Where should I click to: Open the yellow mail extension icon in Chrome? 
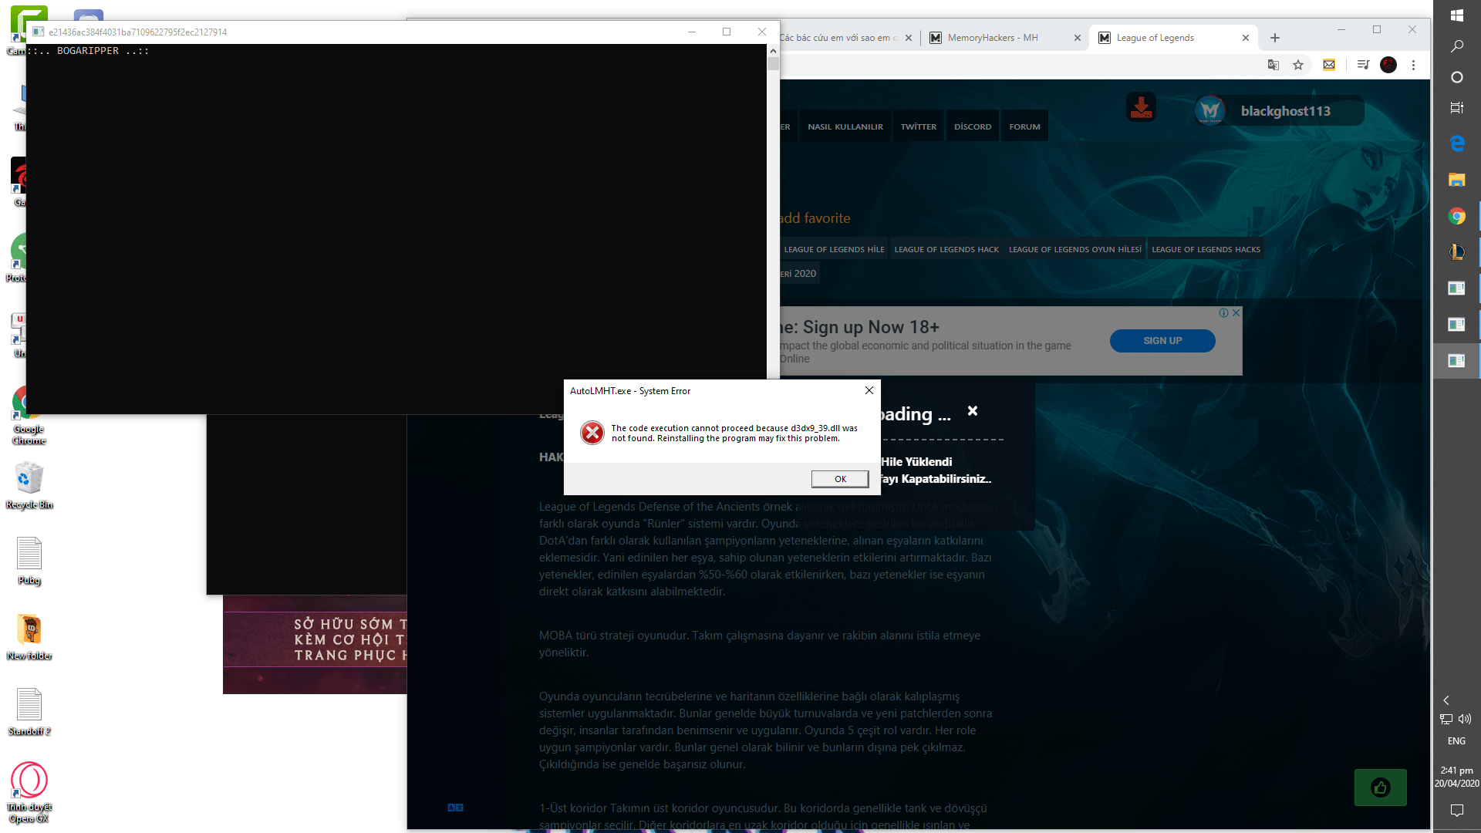[x=1329, y=65]
